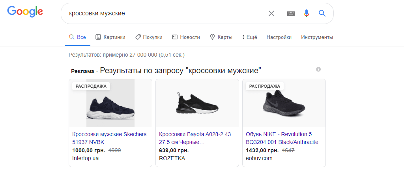This screenshot has width=404, height=179.
Task: Switch to the Картинки tab
Action: click(x=110, y=37)
